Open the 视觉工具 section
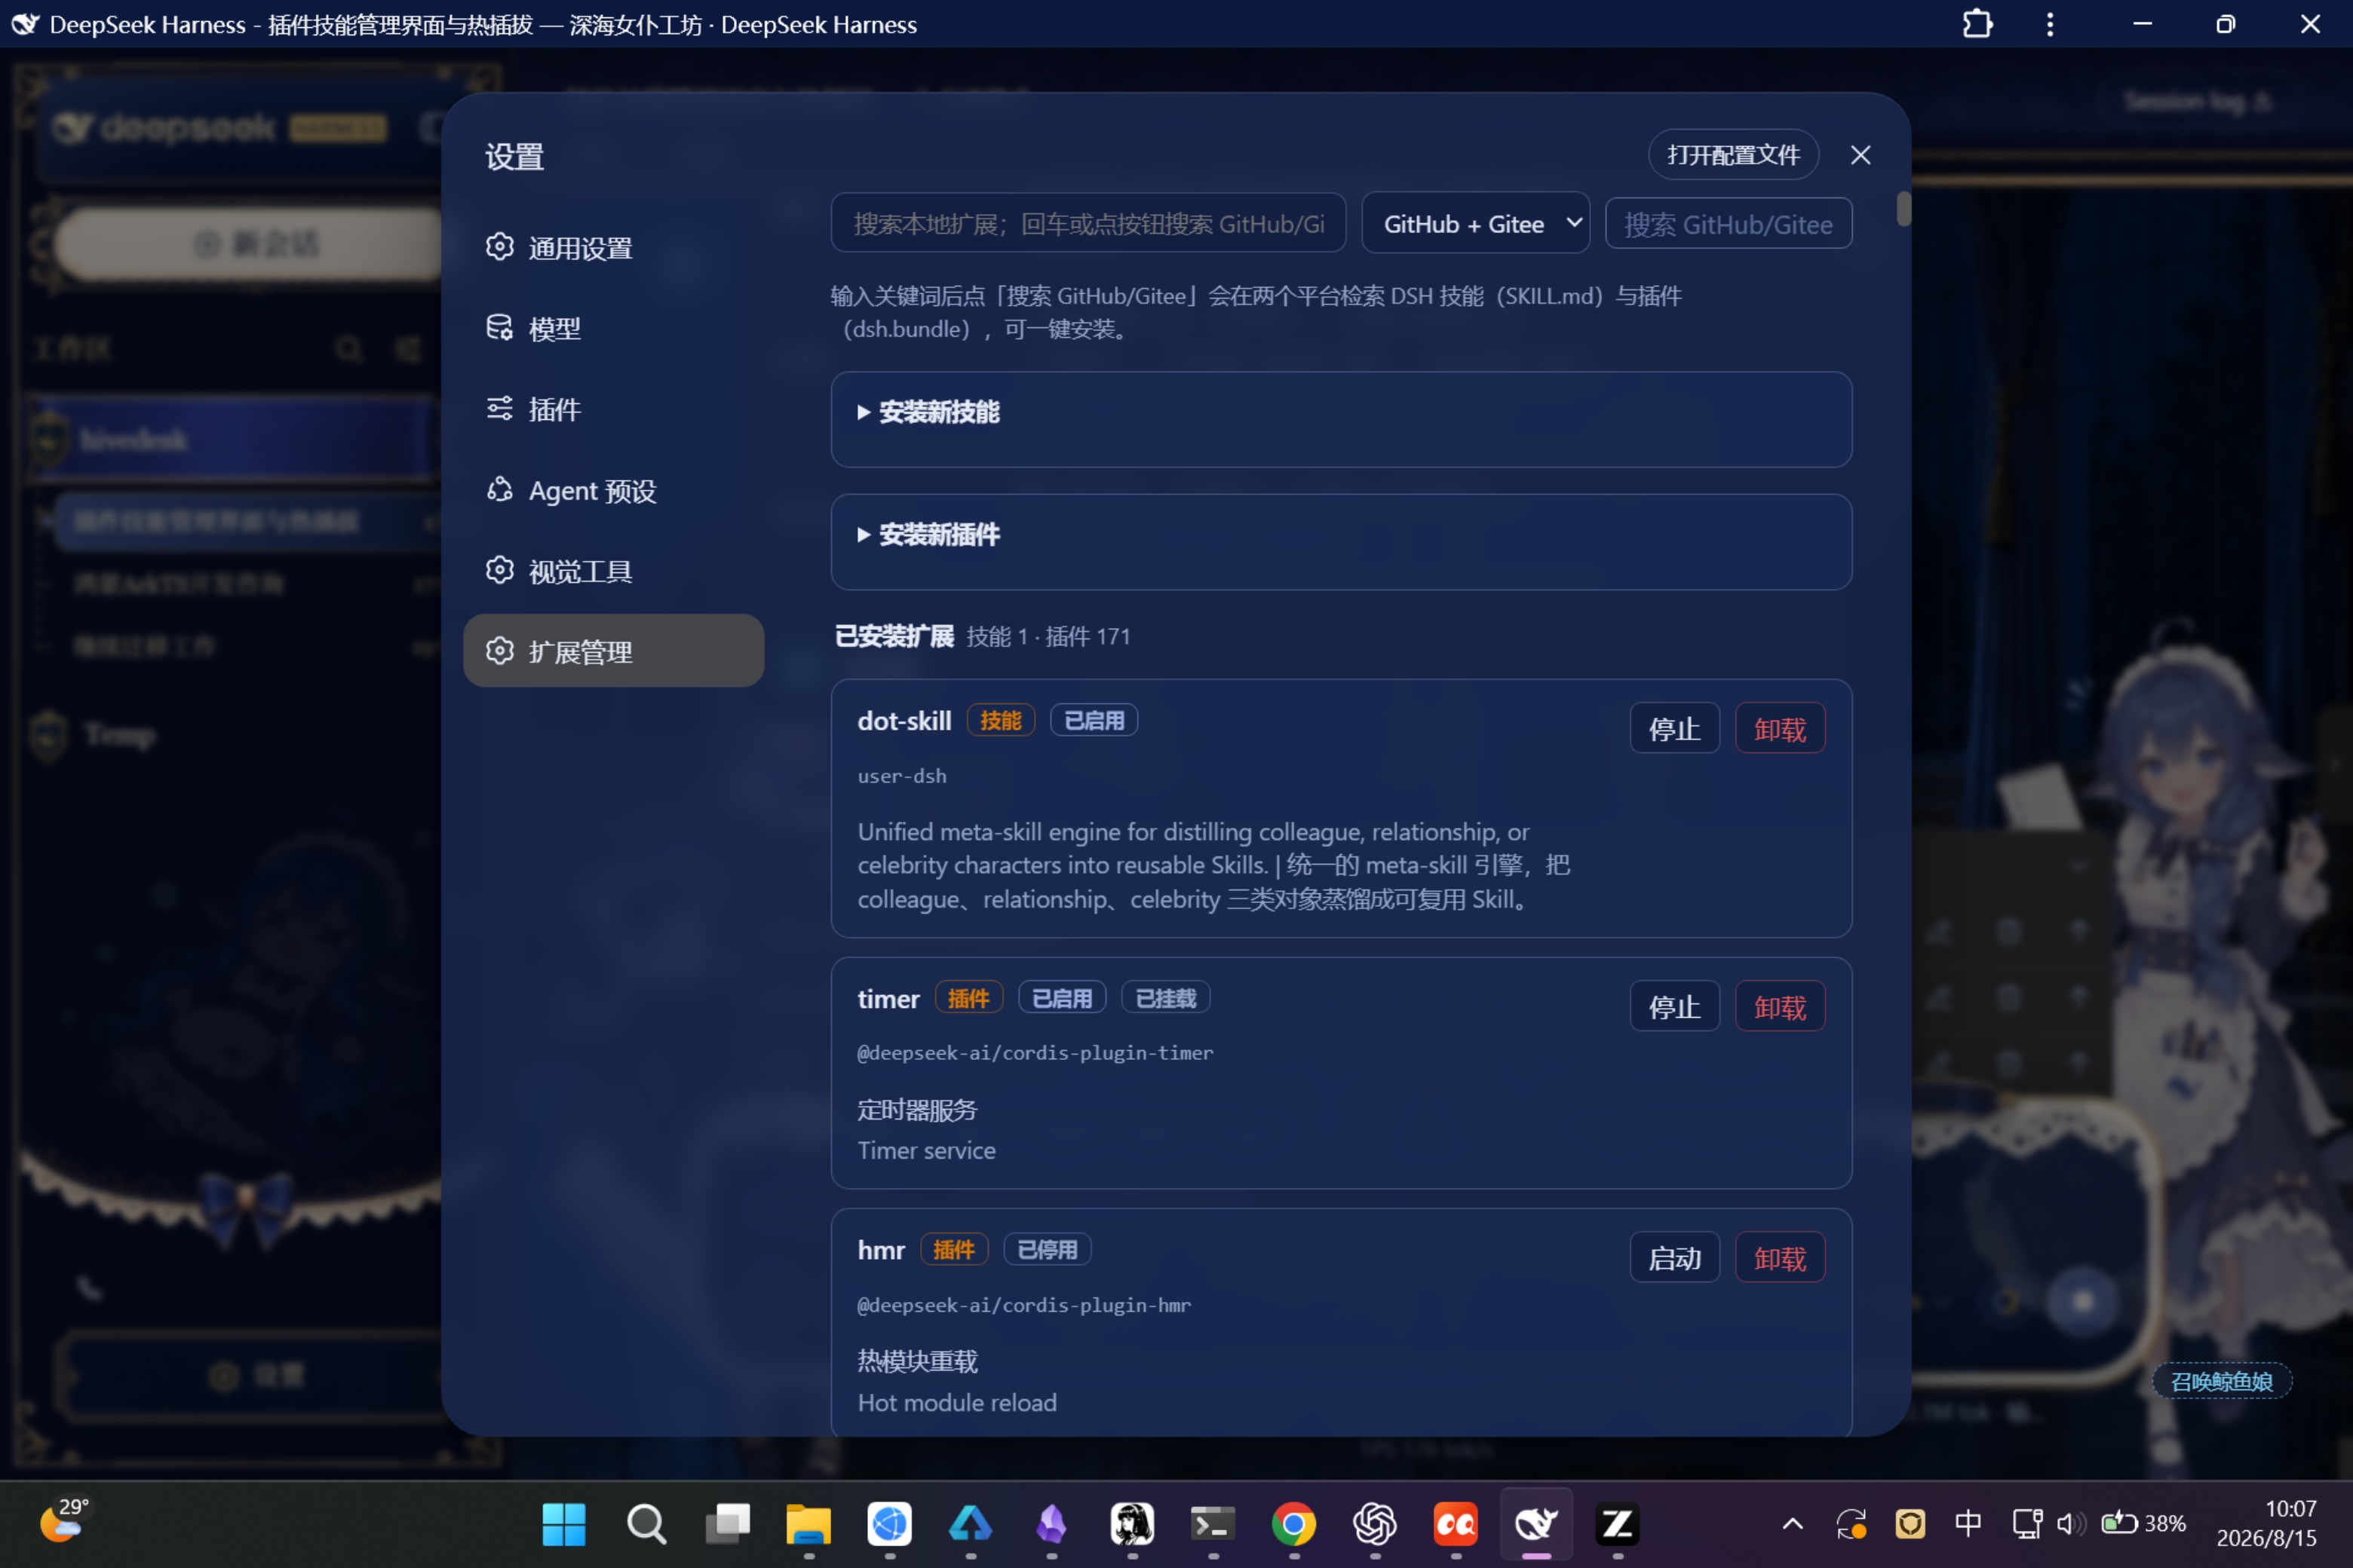 pos(613,571)
